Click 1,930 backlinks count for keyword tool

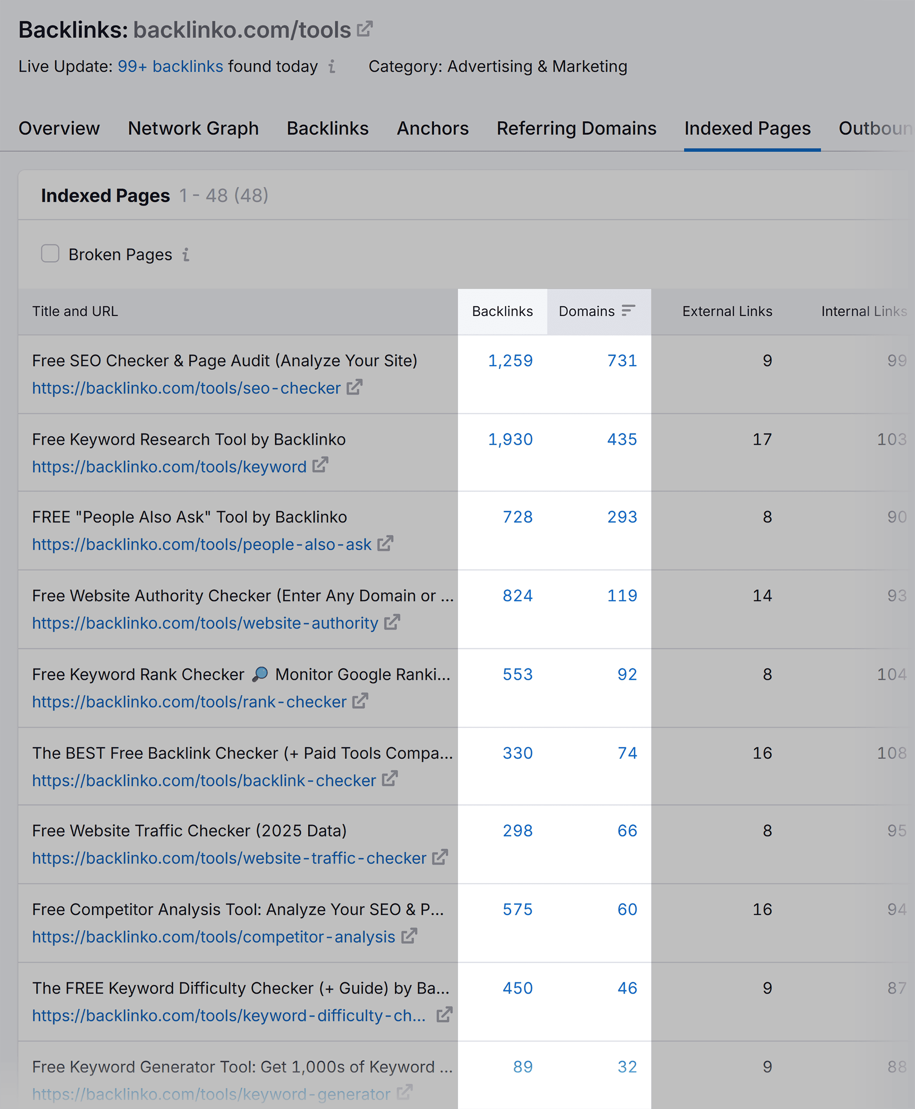510,439
